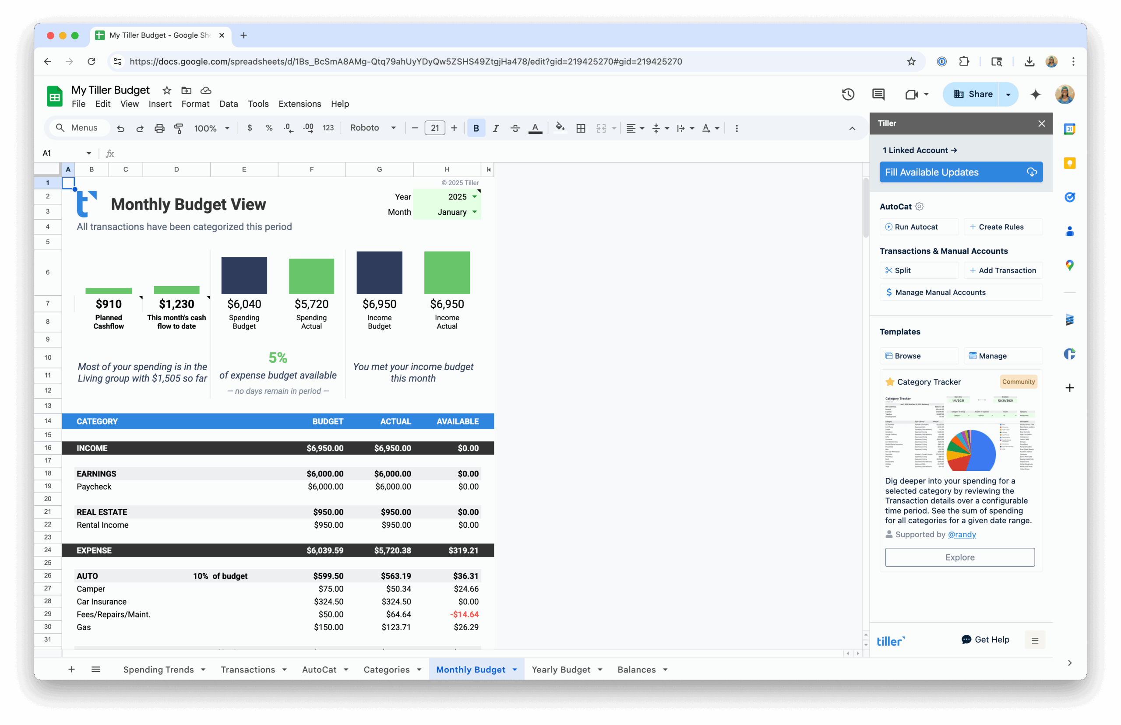This screenshot has width=1121, height=725.
Task: Expand the horizontal alignment options
Action: click(x=642, y=128)
